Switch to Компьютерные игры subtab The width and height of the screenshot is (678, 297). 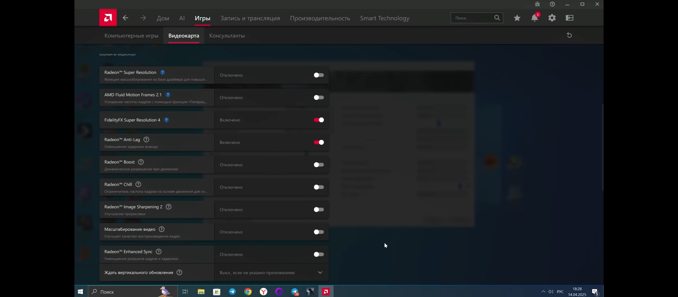(131, 35)
